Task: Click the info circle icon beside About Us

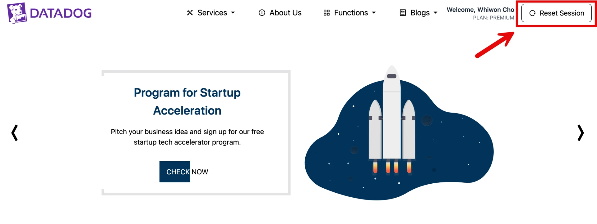Action: [262, 13]
